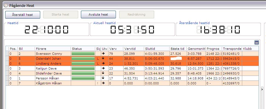
Task: Click the down arrow for Slidefinder Dave
Action: click(103, 73)
